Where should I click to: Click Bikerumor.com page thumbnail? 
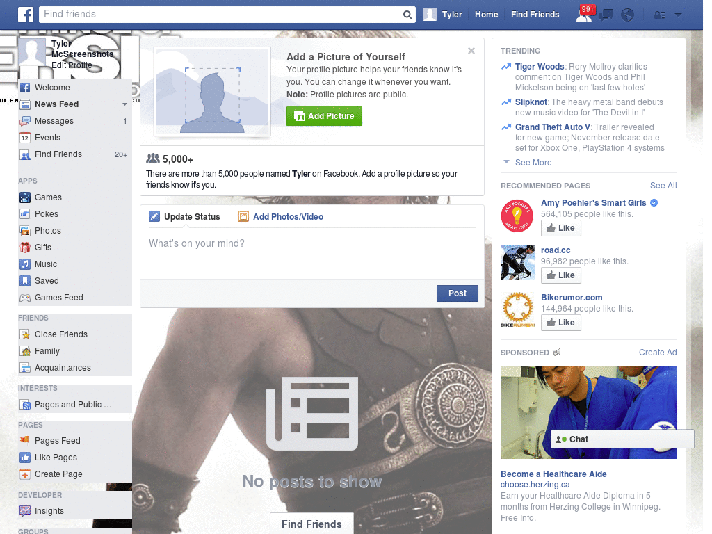point(517,309)
